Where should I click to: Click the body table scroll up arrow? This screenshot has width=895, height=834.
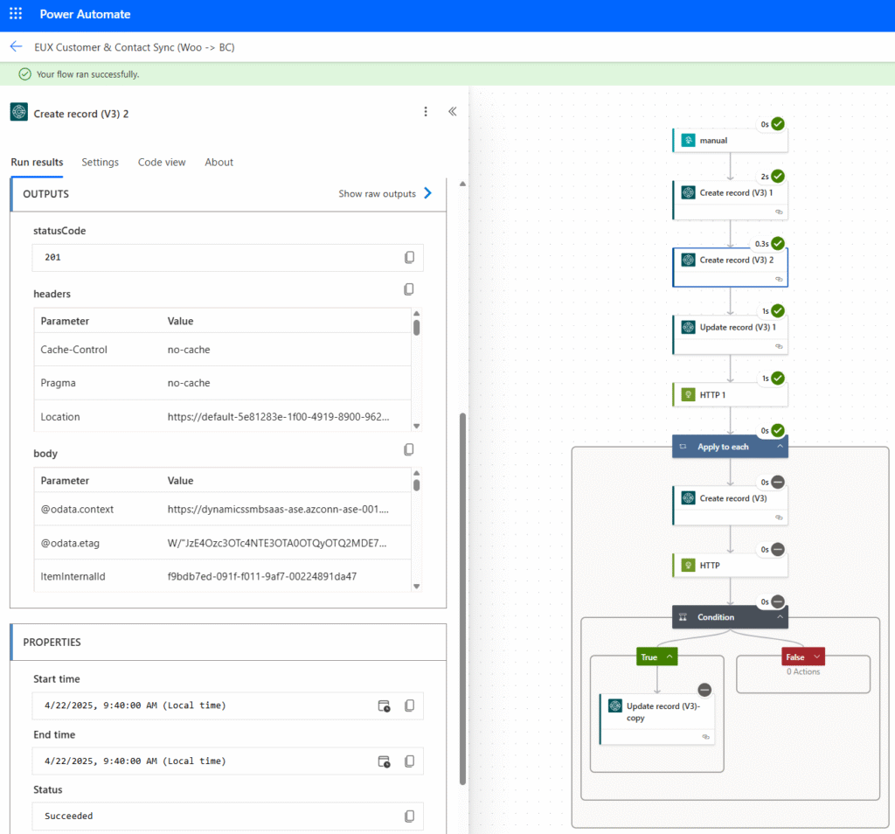pyautogui.click(x=417, y=473)
